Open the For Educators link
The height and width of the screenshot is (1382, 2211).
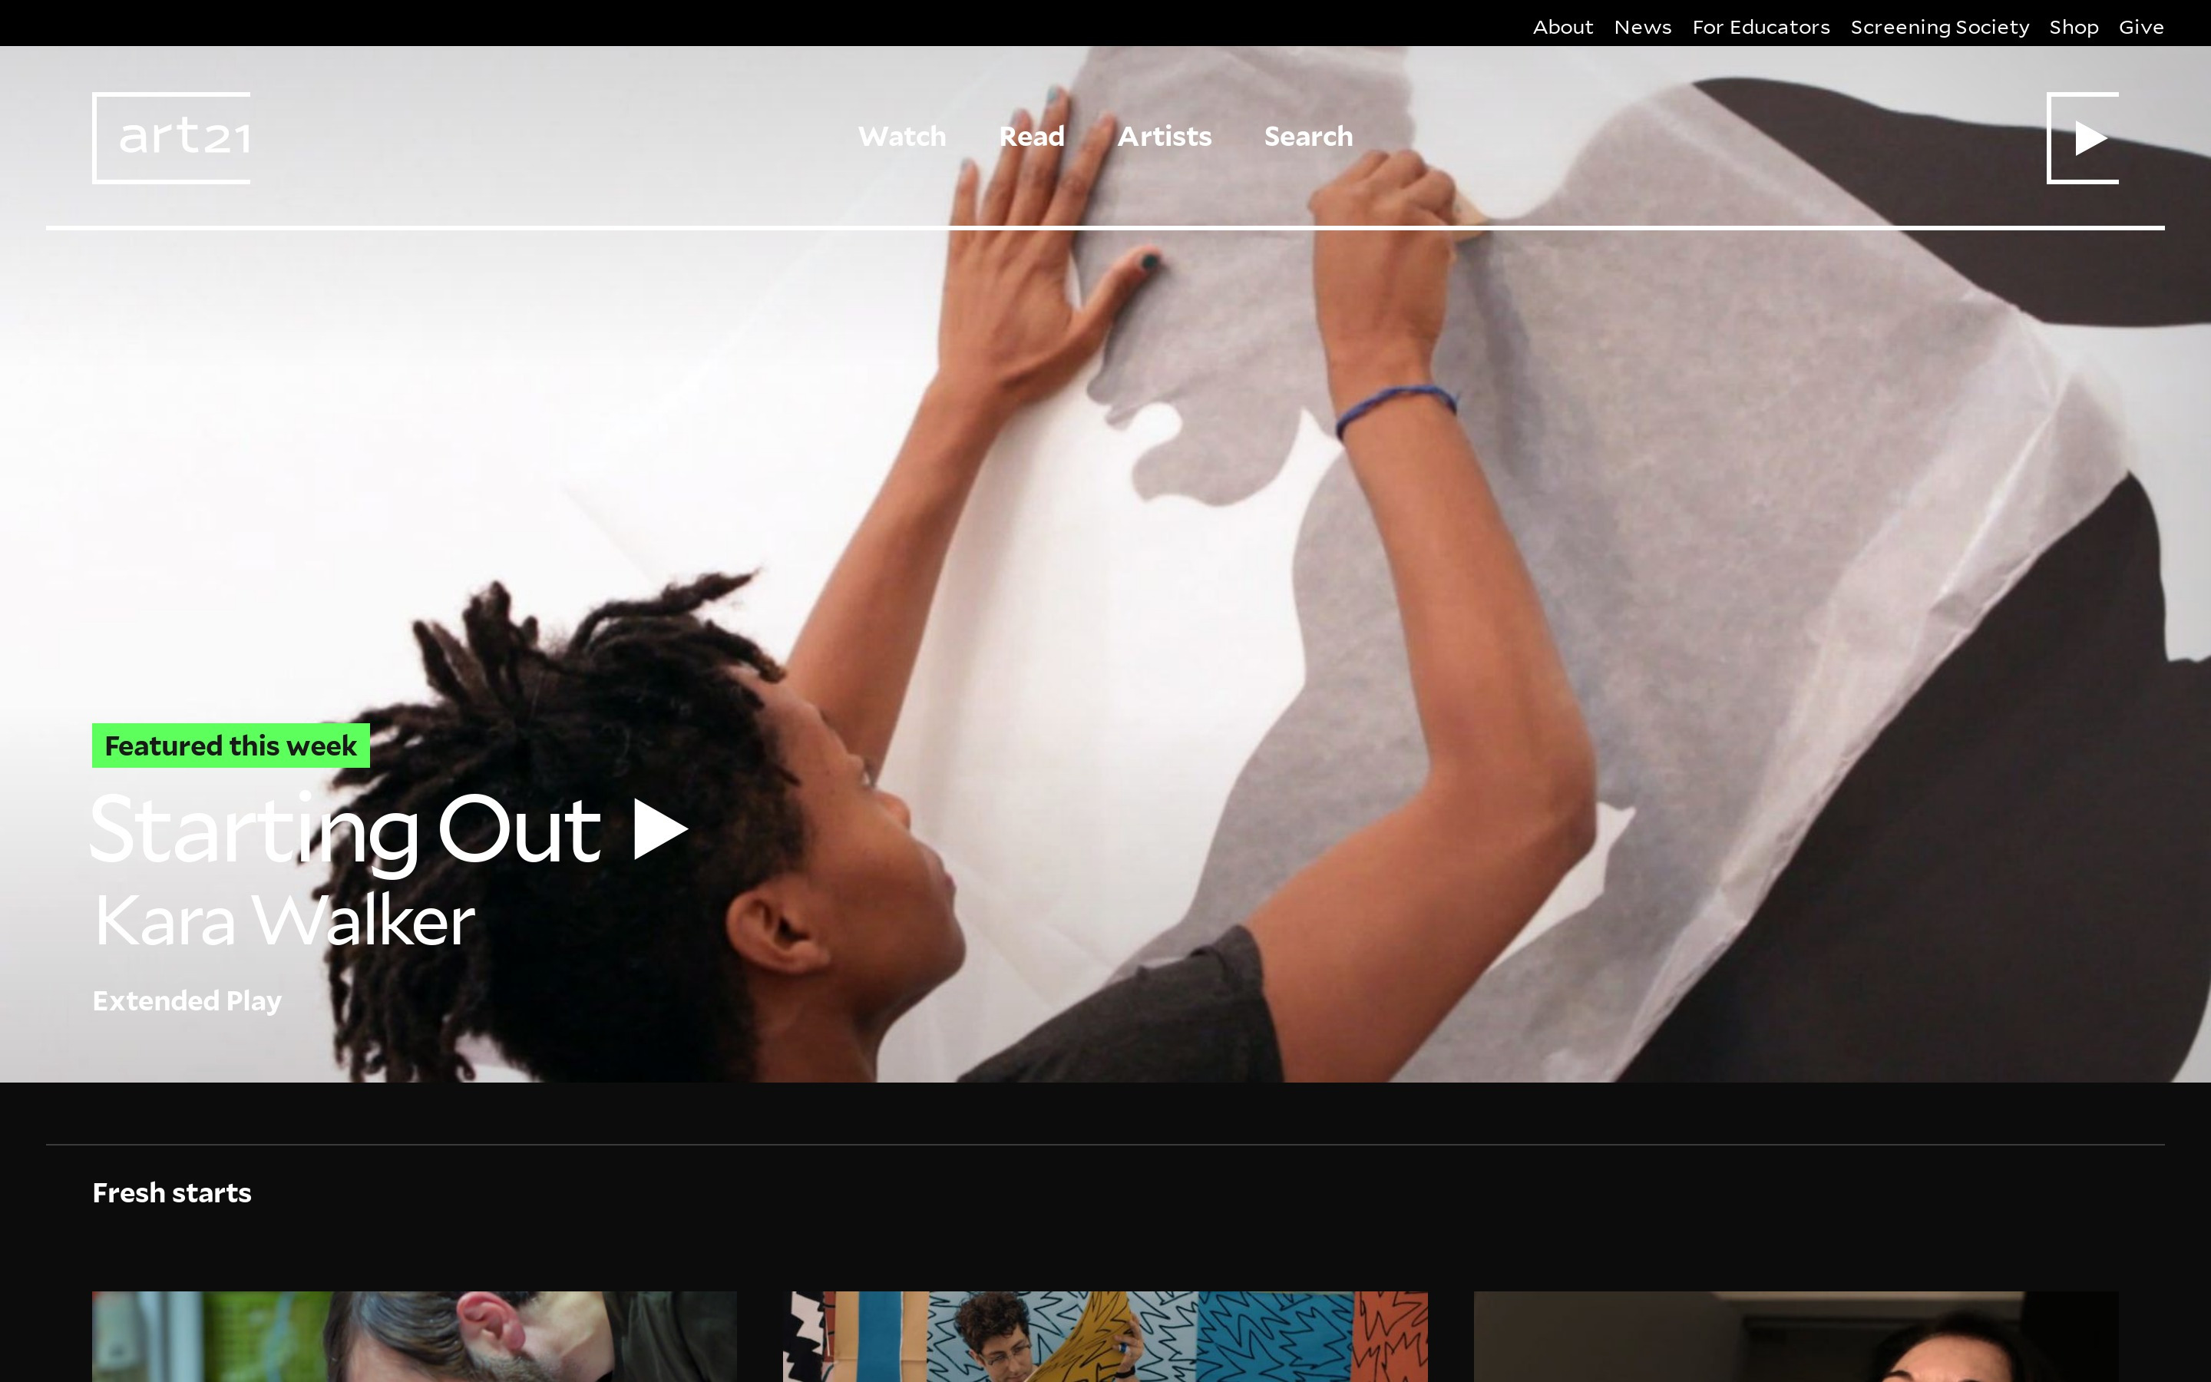tap(1760, 28)
